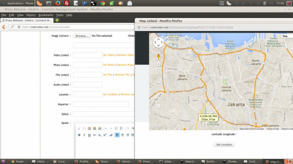Apply underline formatting in Quote editor
Image resolution: width=293 pixels, height=164 pixels.
click(x=89, y=135)
